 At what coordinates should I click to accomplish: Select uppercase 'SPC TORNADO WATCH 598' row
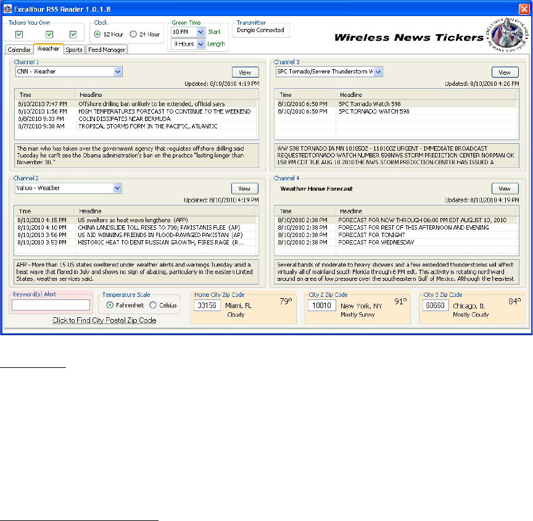(396, 112)
